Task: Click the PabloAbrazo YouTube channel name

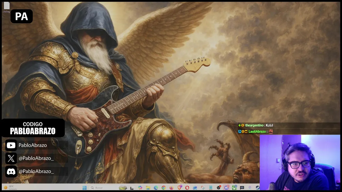Action: coord(33,145)
